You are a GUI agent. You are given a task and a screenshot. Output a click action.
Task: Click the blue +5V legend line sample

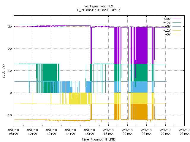point(177,26)
